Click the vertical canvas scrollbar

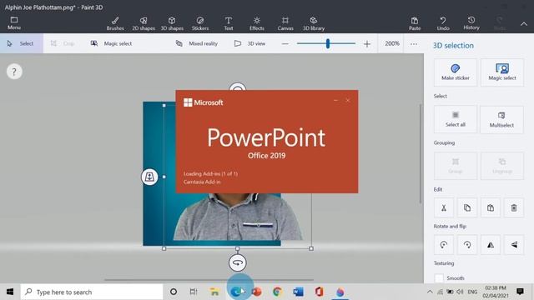(x=421, y=153)
